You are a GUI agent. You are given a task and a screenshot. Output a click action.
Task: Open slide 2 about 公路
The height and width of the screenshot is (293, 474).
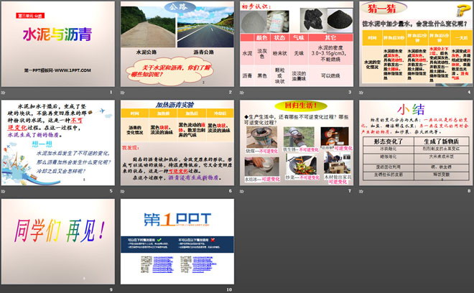pyautogui.click(x=177, y=45)
